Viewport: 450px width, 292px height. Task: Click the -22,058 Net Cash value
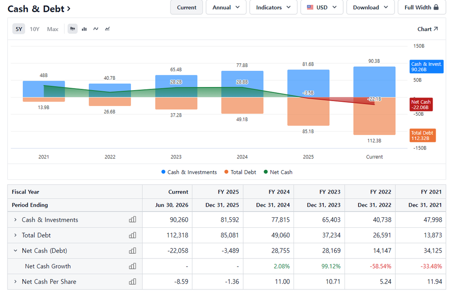(178, 251)
